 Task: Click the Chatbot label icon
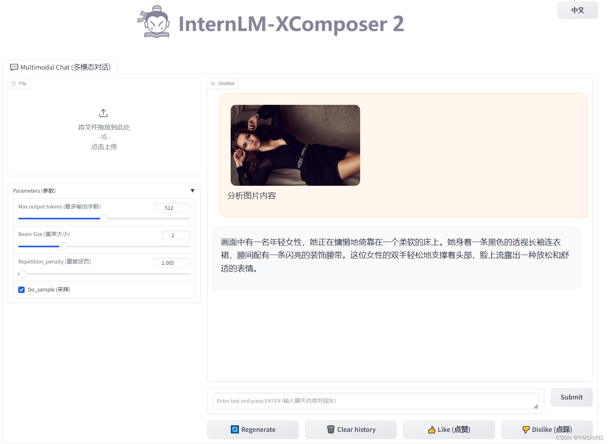213,84
